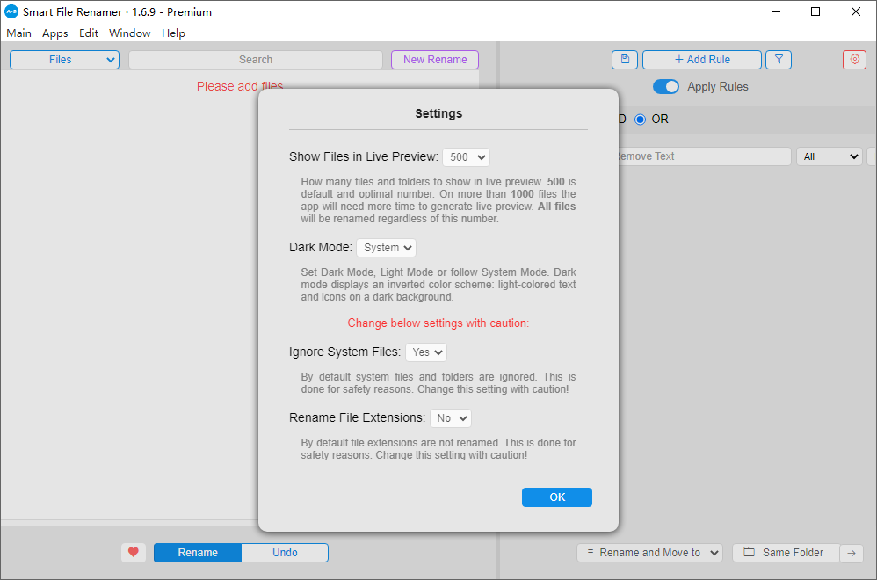
Task: Toggle the Apply Rules switch
Action: pyautogui.click(x=665, y=87)
